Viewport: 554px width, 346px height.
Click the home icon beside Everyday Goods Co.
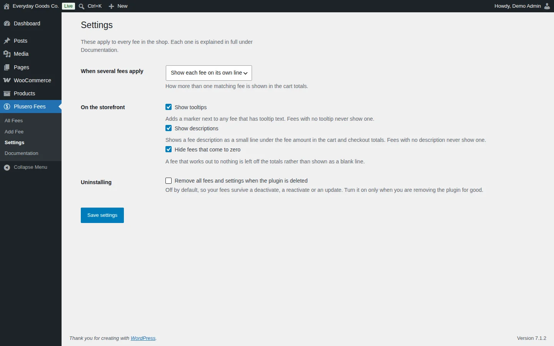click(7, 6)
